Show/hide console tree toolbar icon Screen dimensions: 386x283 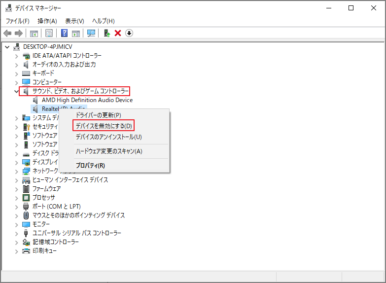[34, 33]
